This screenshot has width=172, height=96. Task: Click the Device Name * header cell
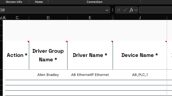[140, 55]
